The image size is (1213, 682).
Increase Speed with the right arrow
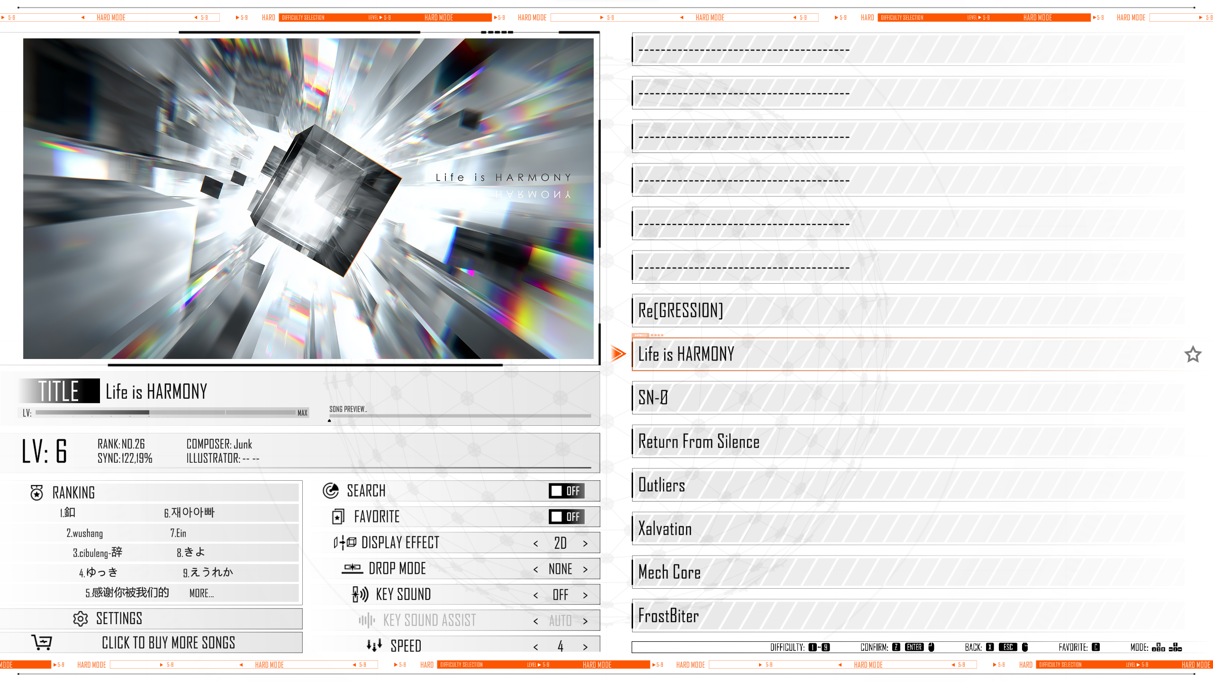click(x=586, y=647)
